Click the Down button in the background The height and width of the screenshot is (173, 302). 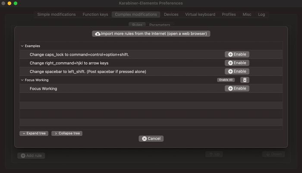pyautogui.click(x=274, y=154)
